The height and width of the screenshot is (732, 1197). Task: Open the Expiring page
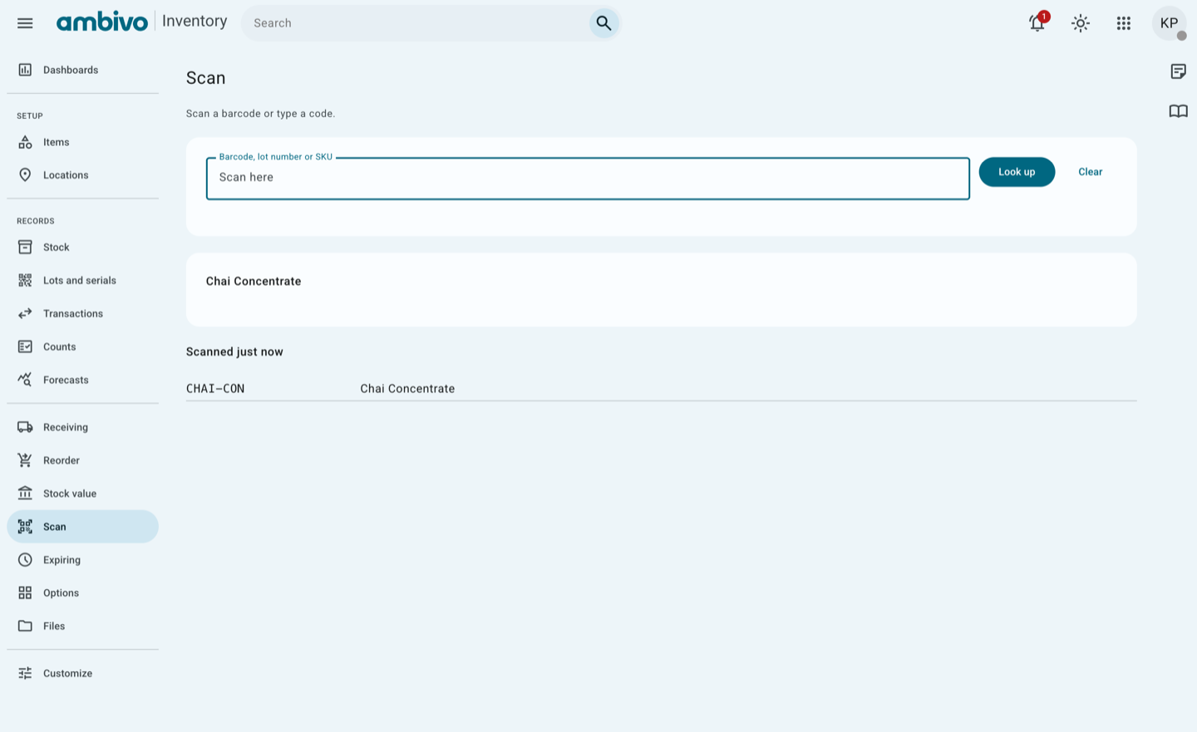[82, 560]
